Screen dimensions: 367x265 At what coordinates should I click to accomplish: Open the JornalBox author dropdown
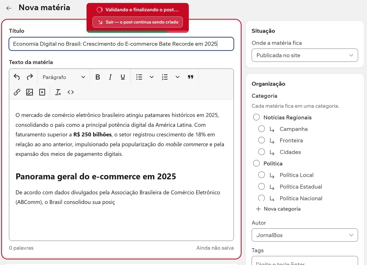pos(305,235)
